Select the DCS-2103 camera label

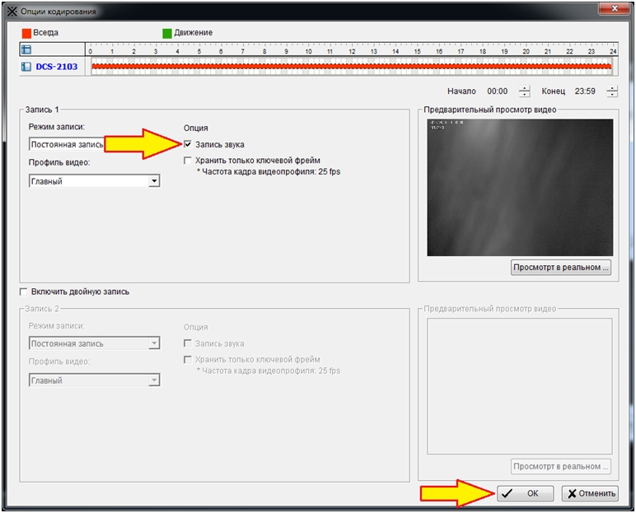coord(56,67)
